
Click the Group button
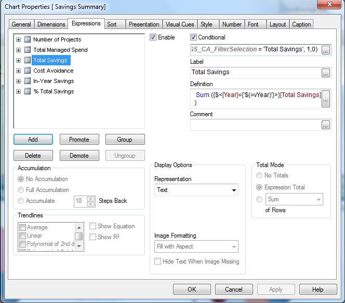pos(125,139)
